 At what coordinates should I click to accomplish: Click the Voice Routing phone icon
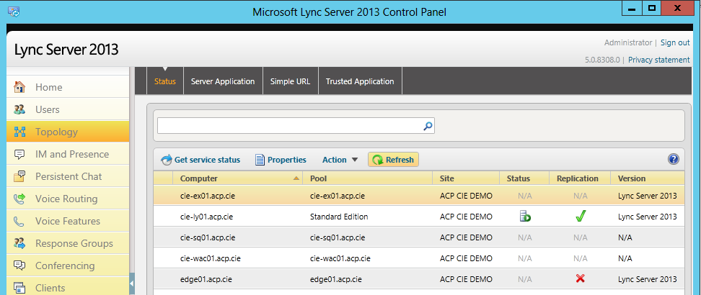click(19, 199)
